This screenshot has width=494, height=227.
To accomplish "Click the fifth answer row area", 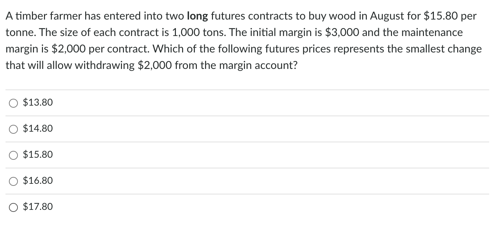I will click(240, 207).
